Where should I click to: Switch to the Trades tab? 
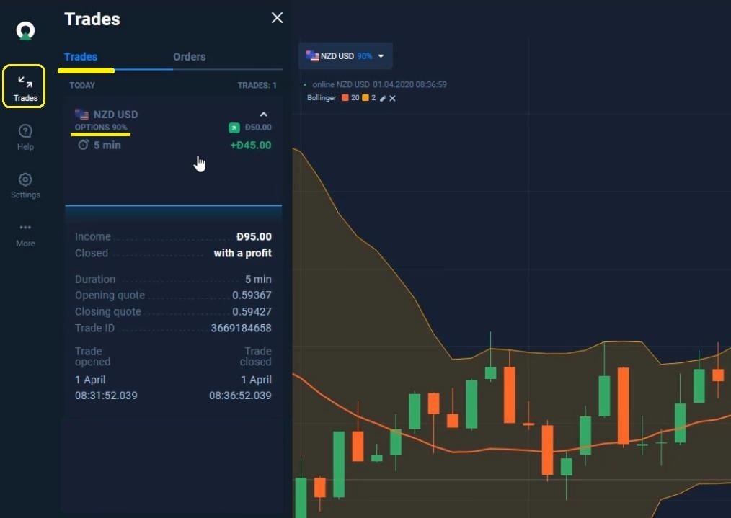click(81, 57)
